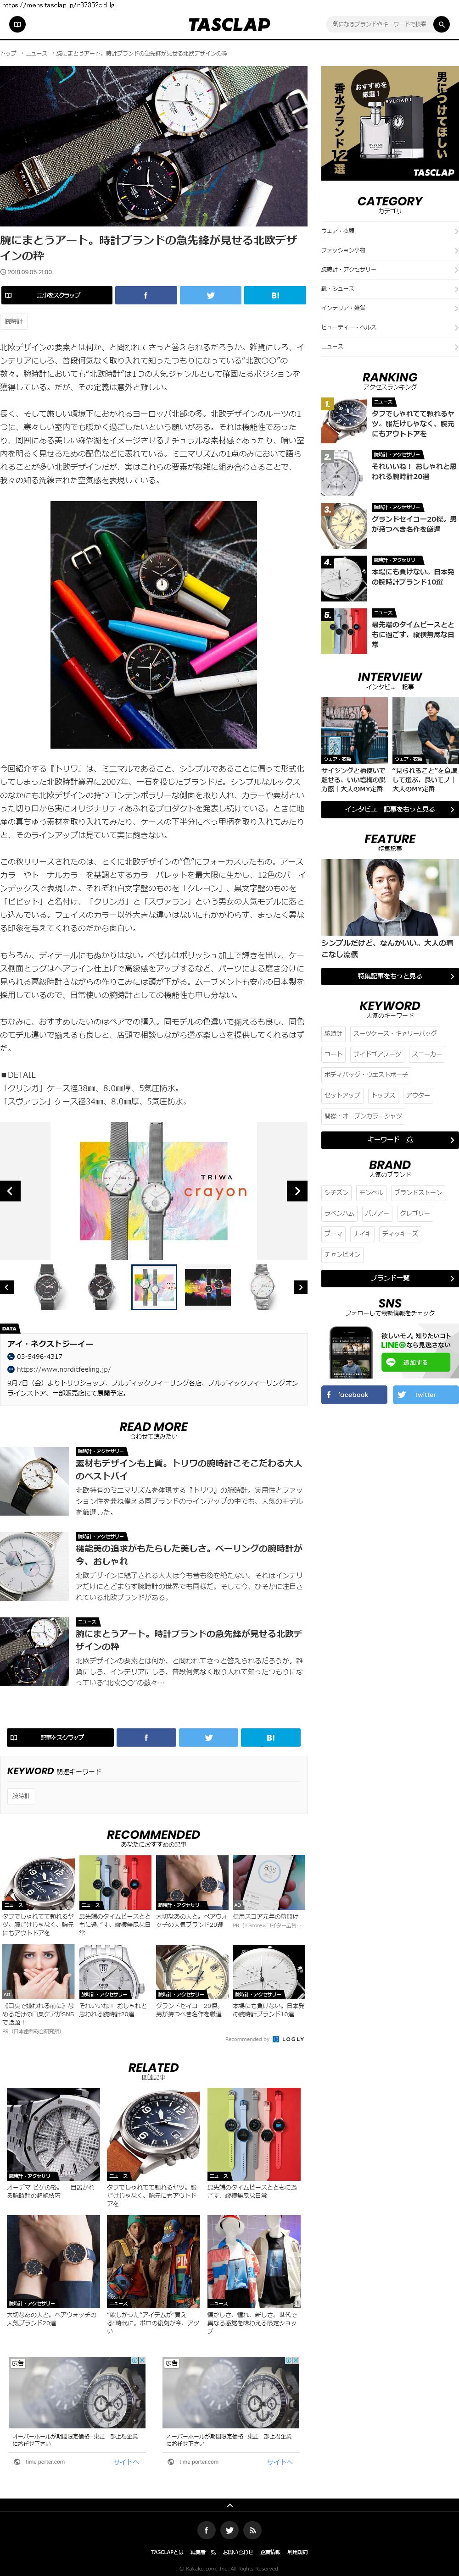
Task: Click the footer Twitter circle icon
Action: (x=229, y=2530)
